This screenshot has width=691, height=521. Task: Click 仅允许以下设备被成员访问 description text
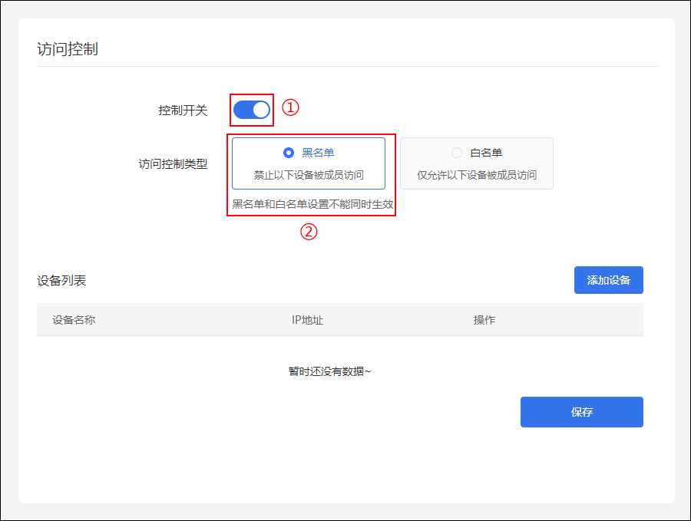(477, 175)
